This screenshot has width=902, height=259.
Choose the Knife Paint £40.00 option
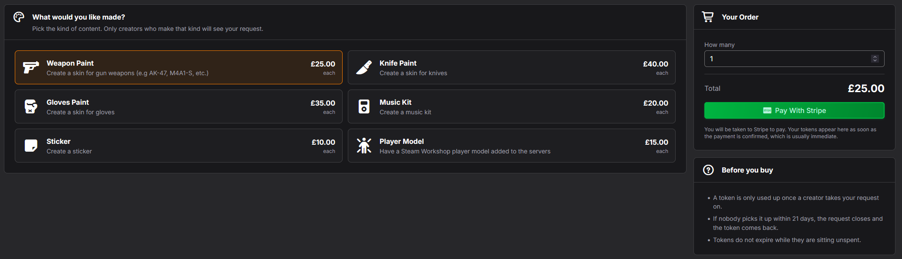click(512, 67)
